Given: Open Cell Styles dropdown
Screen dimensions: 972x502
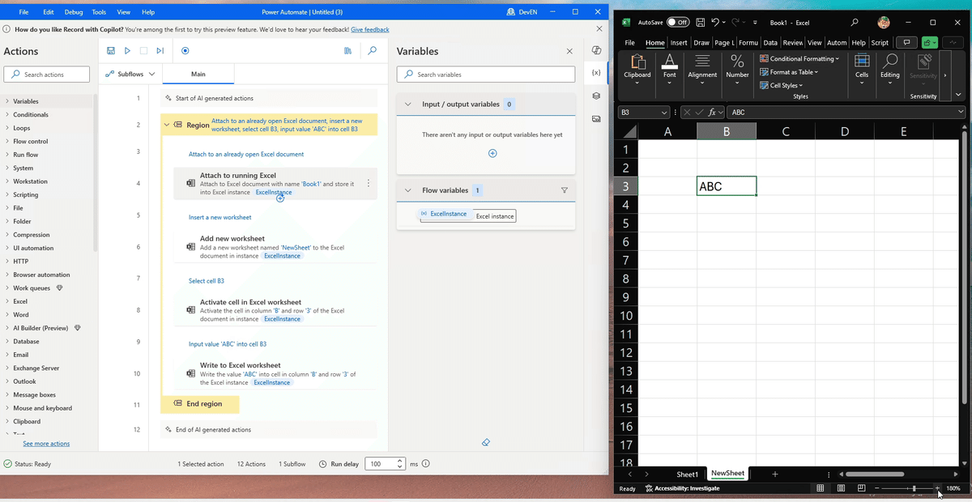Looking at the screenshot, I should click(782, 85).
